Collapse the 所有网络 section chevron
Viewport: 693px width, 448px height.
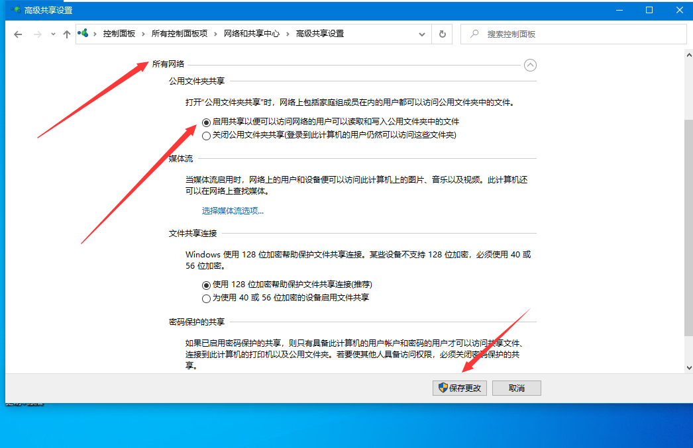click(x=530, y=65)
